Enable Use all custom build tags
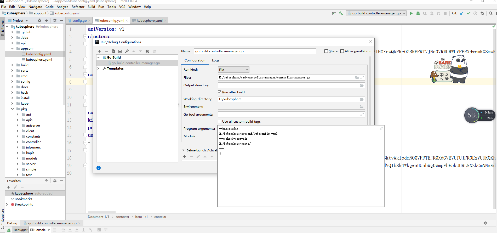 tap(220, 122)
